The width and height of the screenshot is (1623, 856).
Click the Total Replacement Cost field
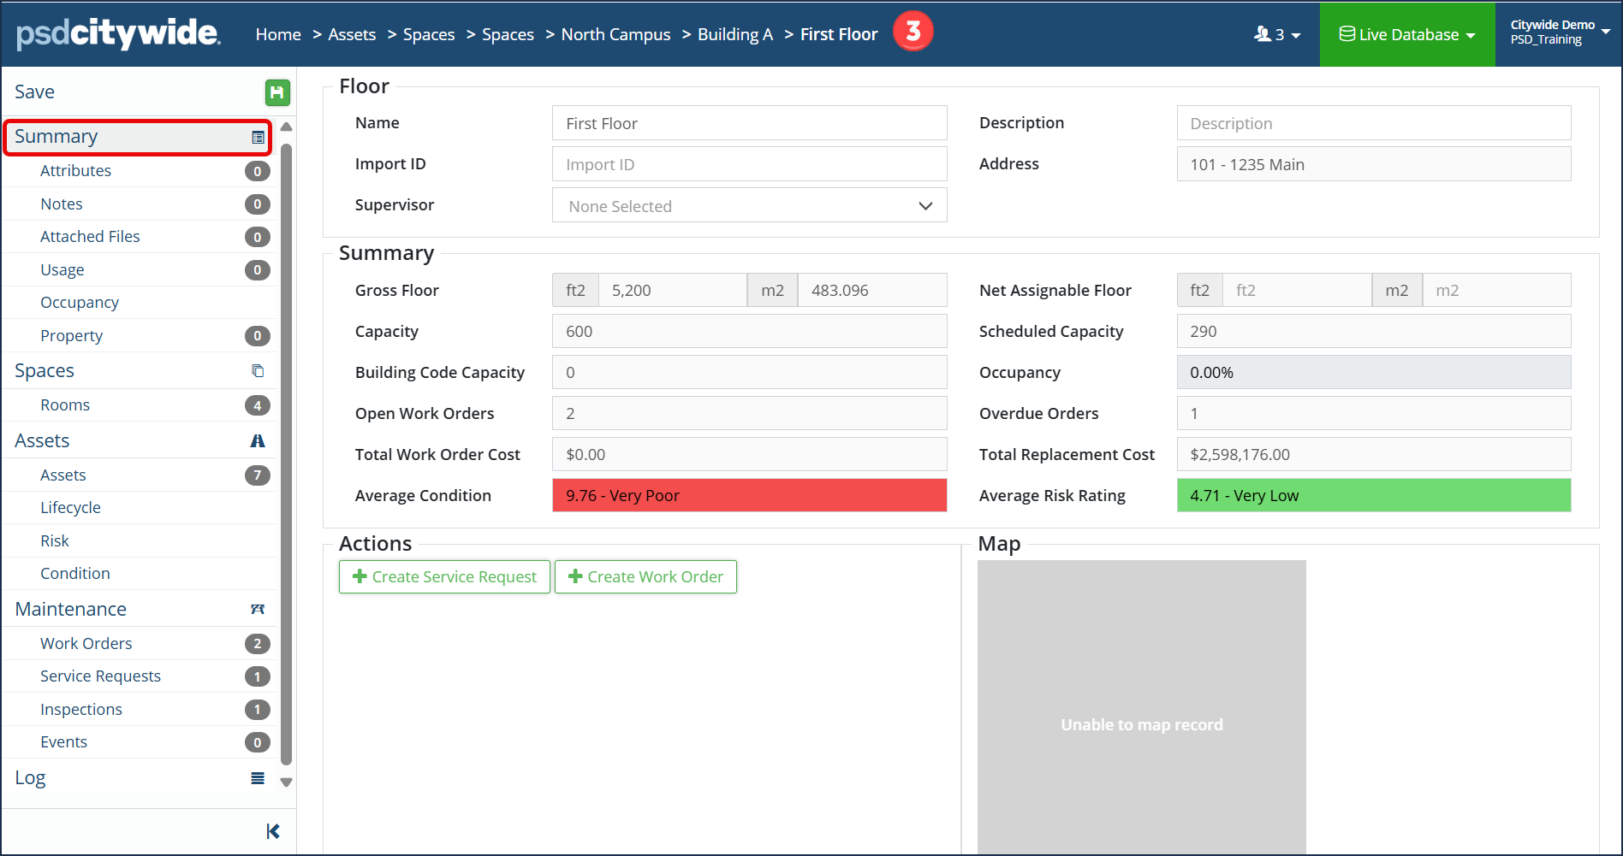[1374, 455]
